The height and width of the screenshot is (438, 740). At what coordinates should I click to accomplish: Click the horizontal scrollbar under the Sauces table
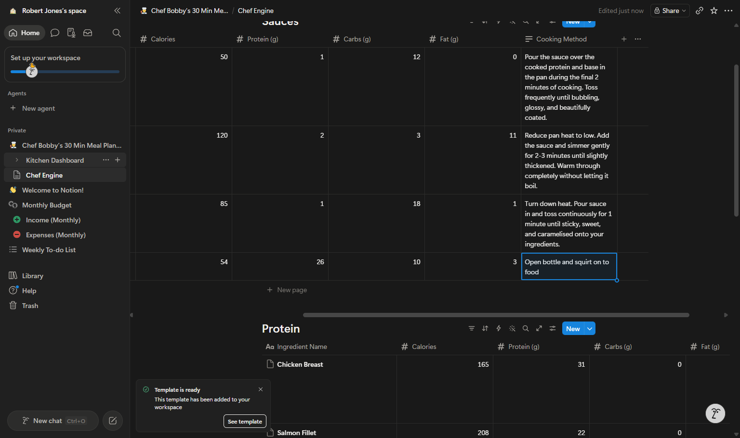496,315
